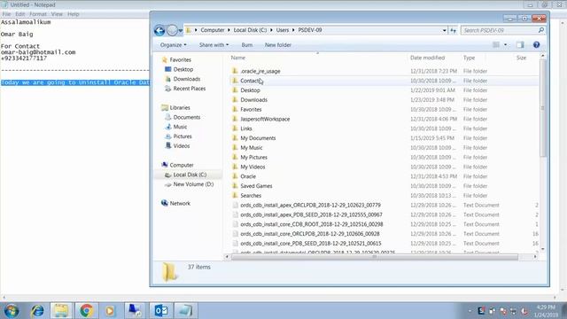Click the Back arrow in Explorer
Screen dimensions: 567x319
point(159,30)
